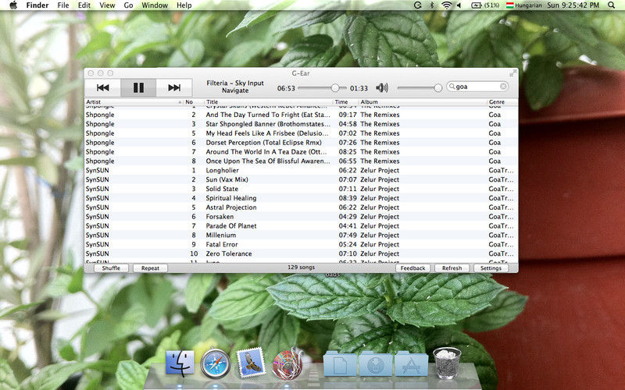Launch Safari from the Dock

216,363
